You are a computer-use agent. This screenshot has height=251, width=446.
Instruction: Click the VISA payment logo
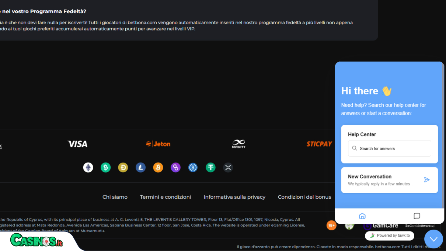tap(77, 144)
